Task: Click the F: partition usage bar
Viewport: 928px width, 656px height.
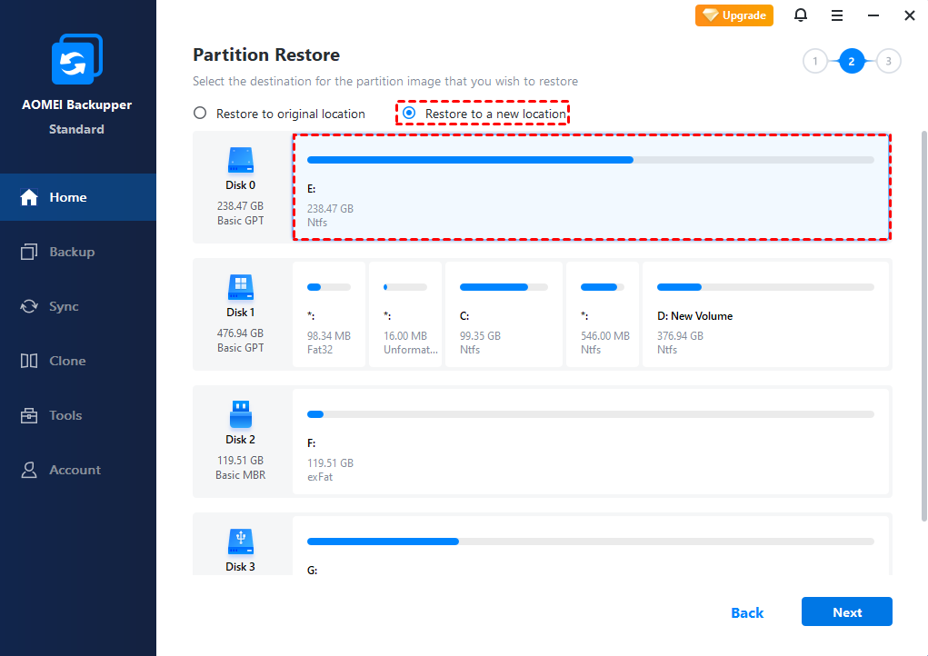Action: click(591, 414)
